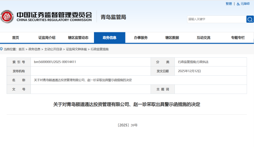Click the CSRC emblem logo

click(x=7, y=17)
